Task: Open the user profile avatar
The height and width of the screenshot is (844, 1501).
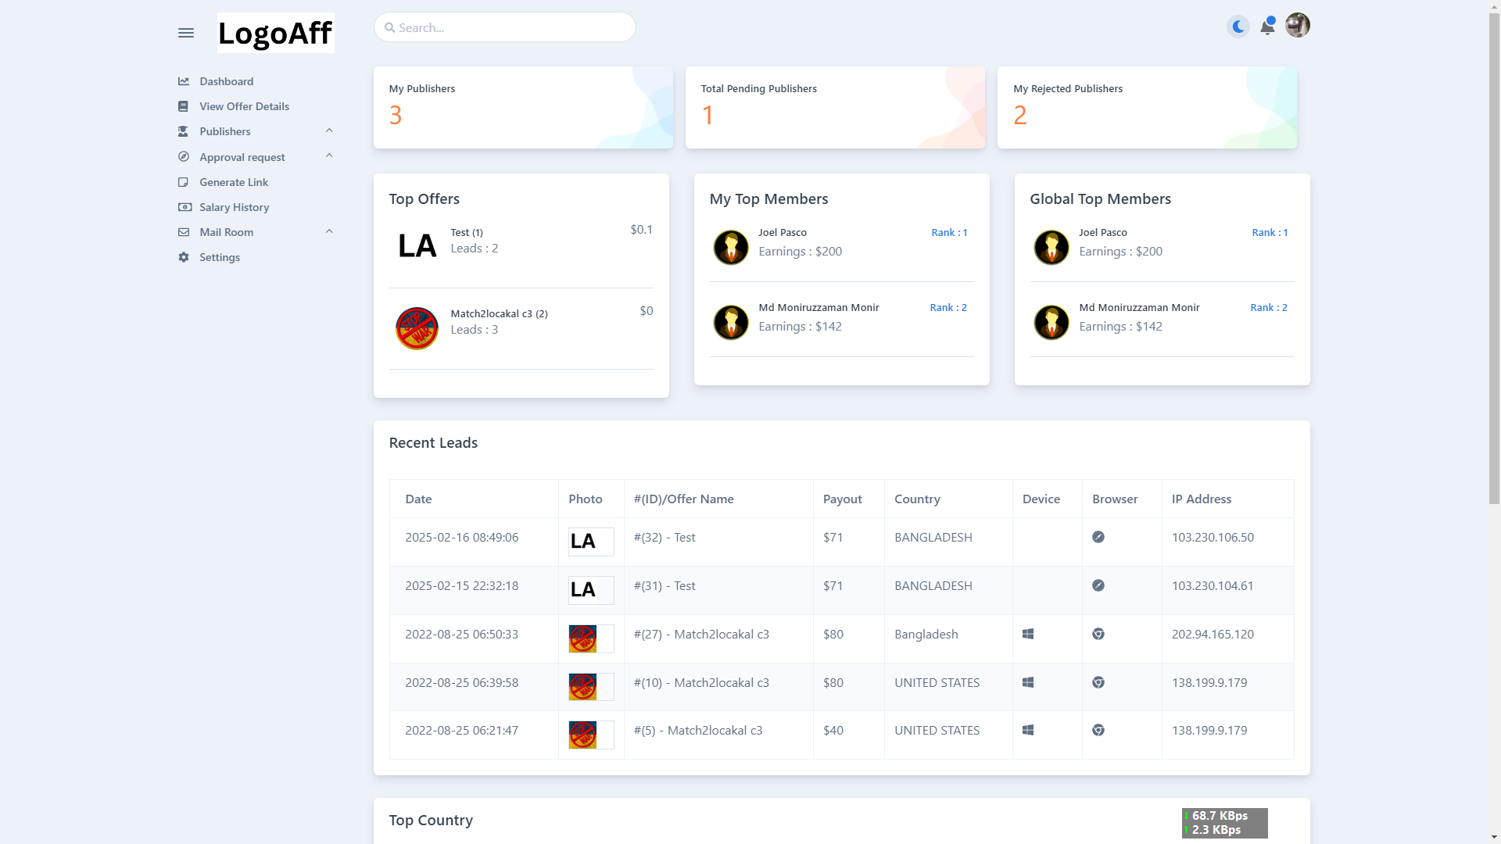Action: click(1297, 26)
